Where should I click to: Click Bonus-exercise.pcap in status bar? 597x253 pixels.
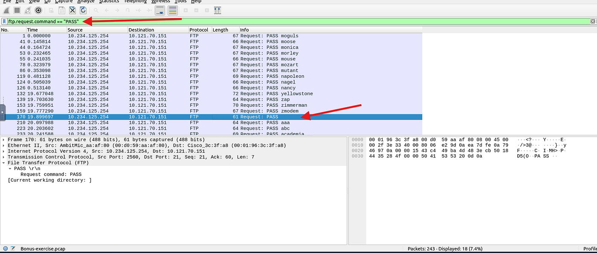pos(43,249)
